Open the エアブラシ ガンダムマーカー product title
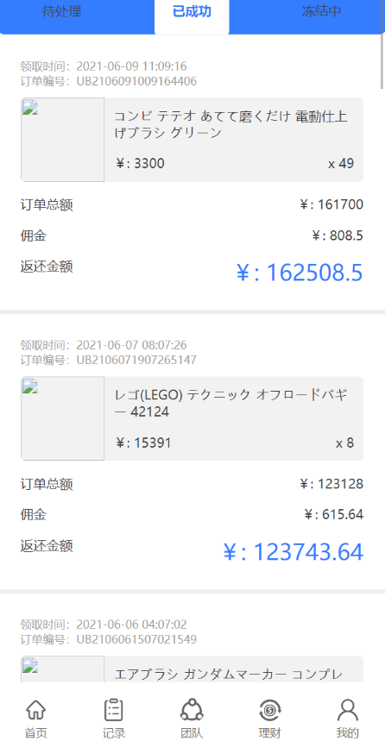The width and height of the screenshot is (385, 741). 229,675
